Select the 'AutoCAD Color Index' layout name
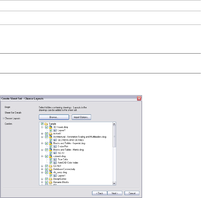This screenshot has height=198, width=201. [68, 163]
